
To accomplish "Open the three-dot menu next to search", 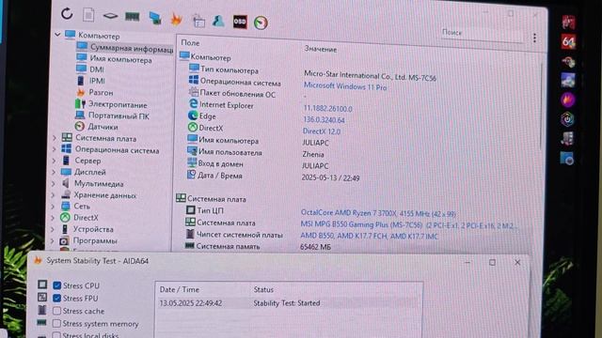I will click(534, 38).
